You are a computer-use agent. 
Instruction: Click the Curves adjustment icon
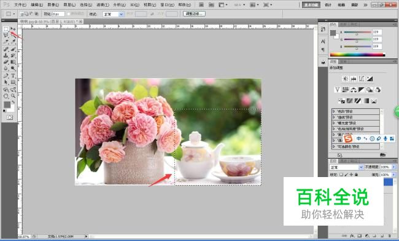point(362,79)
